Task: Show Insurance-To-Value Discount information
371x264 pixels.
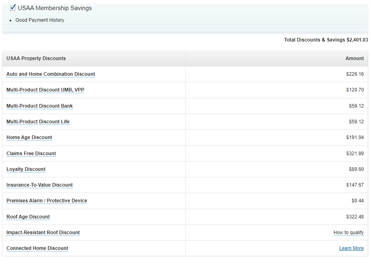Action: pyautogui.click(x=39, y=185)
